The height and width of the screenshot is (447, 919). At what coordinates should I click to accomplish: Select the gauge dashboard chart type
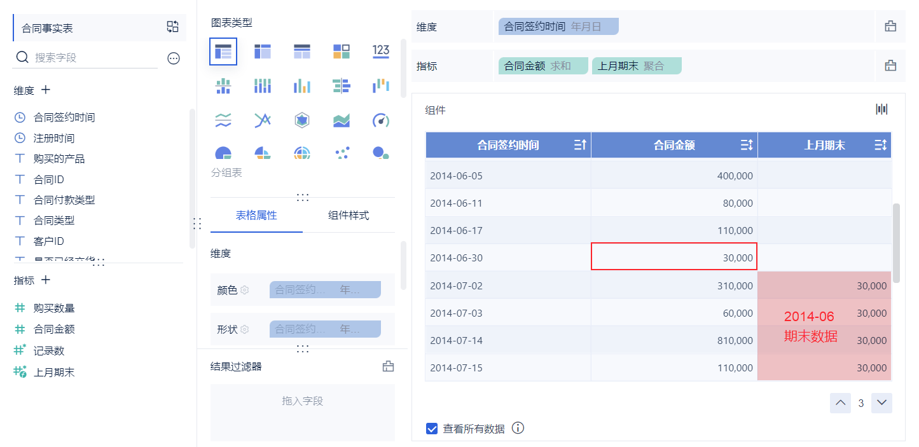click(x=380, y=120)
